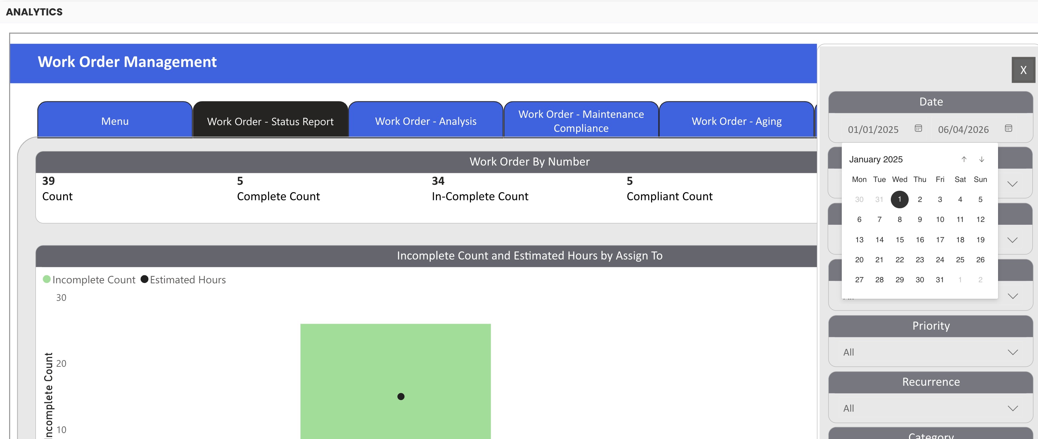Click the Estimated Hours legend marker
Viewport: 1038px width, 439px height.
tap(144, 279)
